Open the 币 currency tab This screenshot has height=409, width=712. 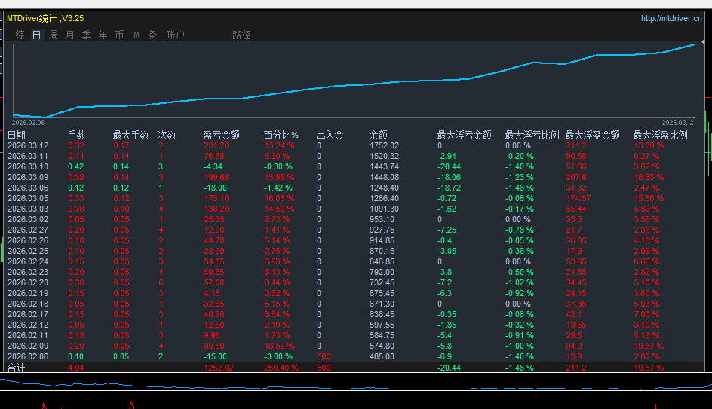click(x=119, y=35)
